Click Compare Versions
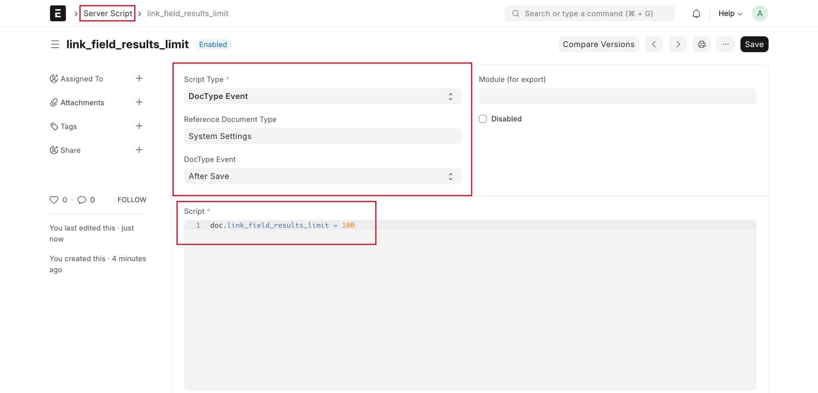Viewport: 818px width, 393px height. click(599, 44)
